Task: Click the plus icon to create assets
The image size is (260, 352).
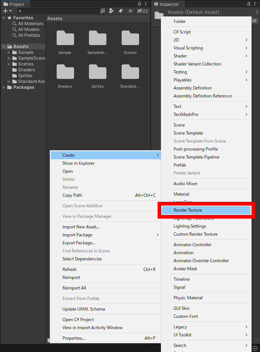Action: coord(5,11)
